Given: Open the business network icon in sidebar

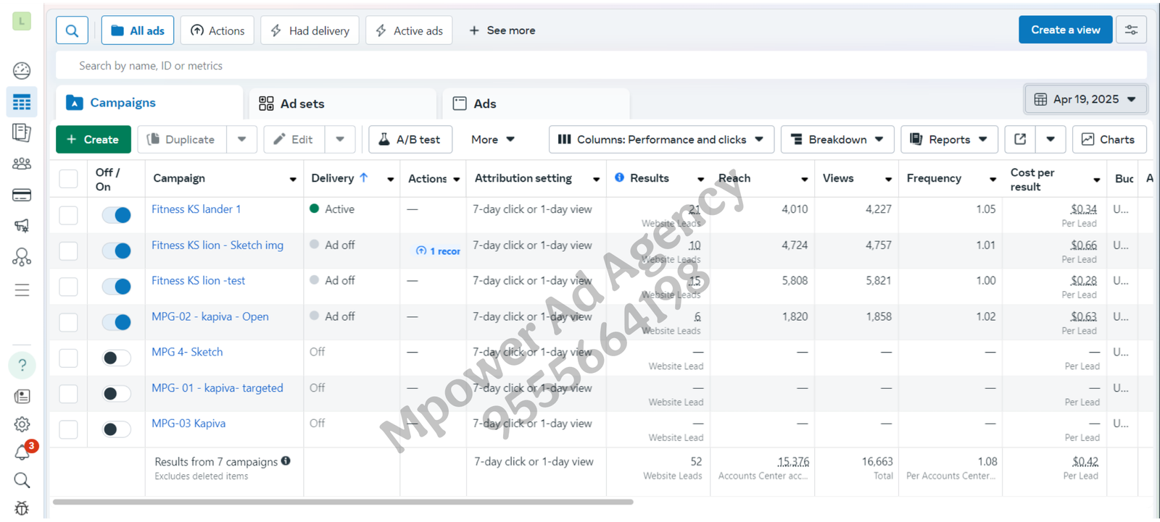Looking at the screenshot, I should [x=22, y=257].
